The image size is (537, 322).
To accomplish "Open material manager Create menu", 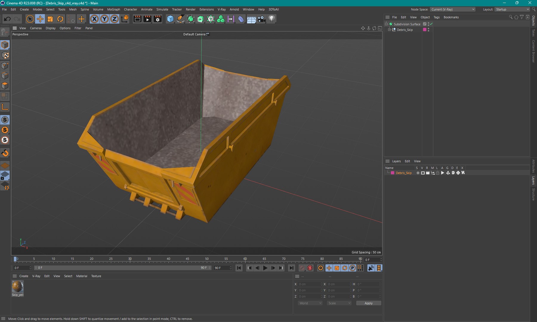I will click(24, 276).
